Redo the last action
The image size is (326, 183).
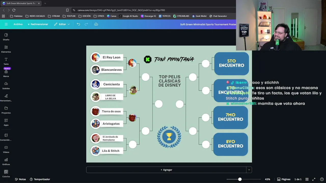point(86,24)
